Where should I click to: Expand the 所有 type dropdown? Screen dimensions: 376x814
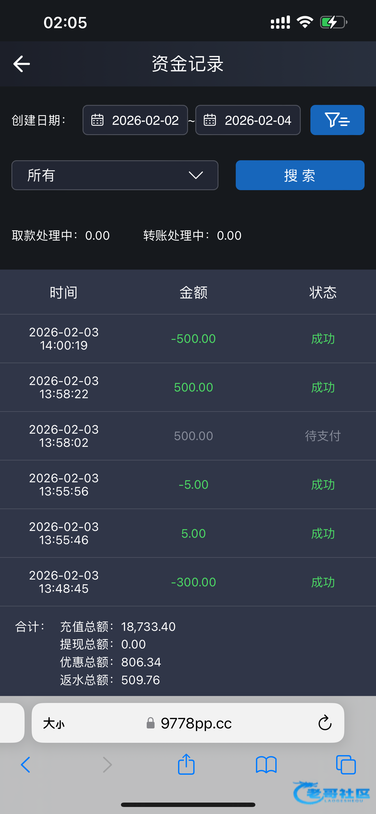114,176
